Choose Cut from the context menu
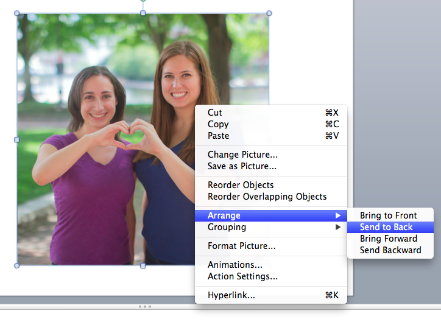This screenshot has width=441, height=322. 215,113
